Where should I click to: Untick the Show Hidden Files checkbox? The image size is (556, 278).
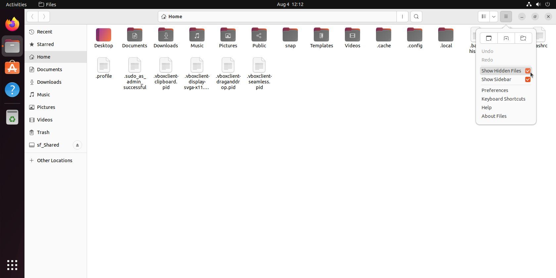coord(528,71)
